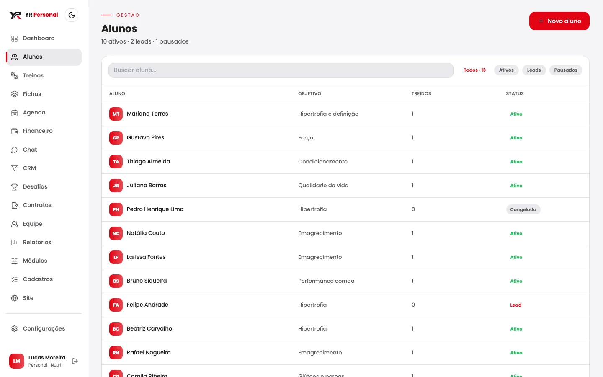Toggle dark mode moon icon
603x377 pixels.
pyautogui.click(x=72, y=15)
